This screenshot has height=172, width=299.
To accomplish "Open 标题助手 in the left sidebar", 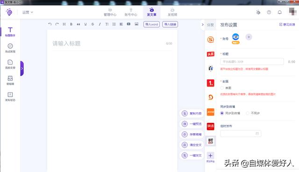I will 10,32.
